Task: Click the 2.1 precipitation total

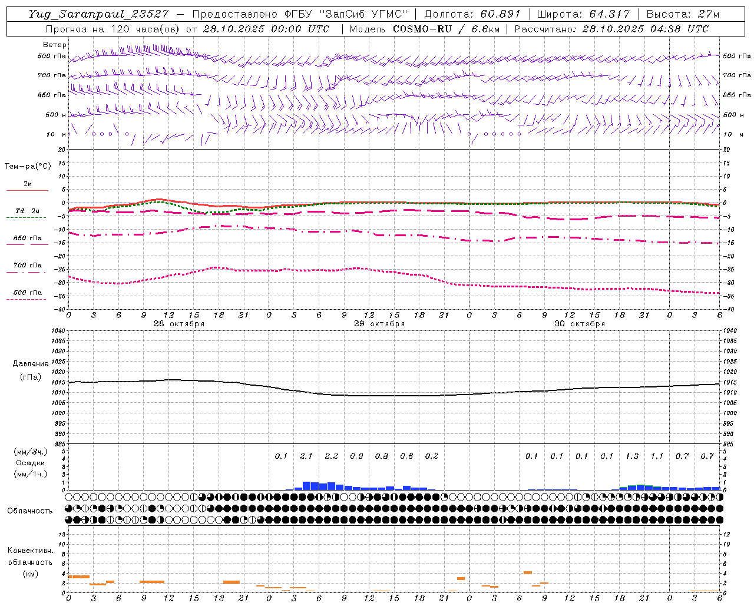Action: [x=306, y=456]
